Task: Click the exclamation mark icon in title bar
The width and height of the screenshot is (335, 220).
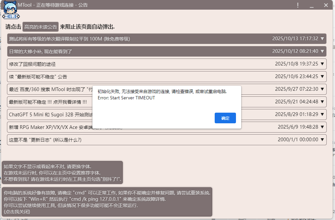Action: 297,5
